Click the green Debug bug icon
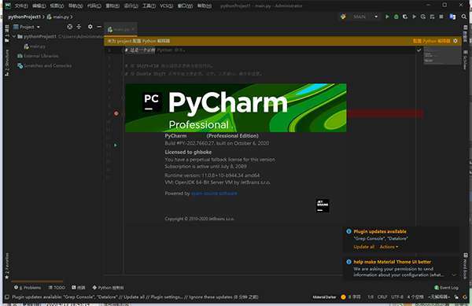This screenshot has height=306, width=472. point(396,17)
